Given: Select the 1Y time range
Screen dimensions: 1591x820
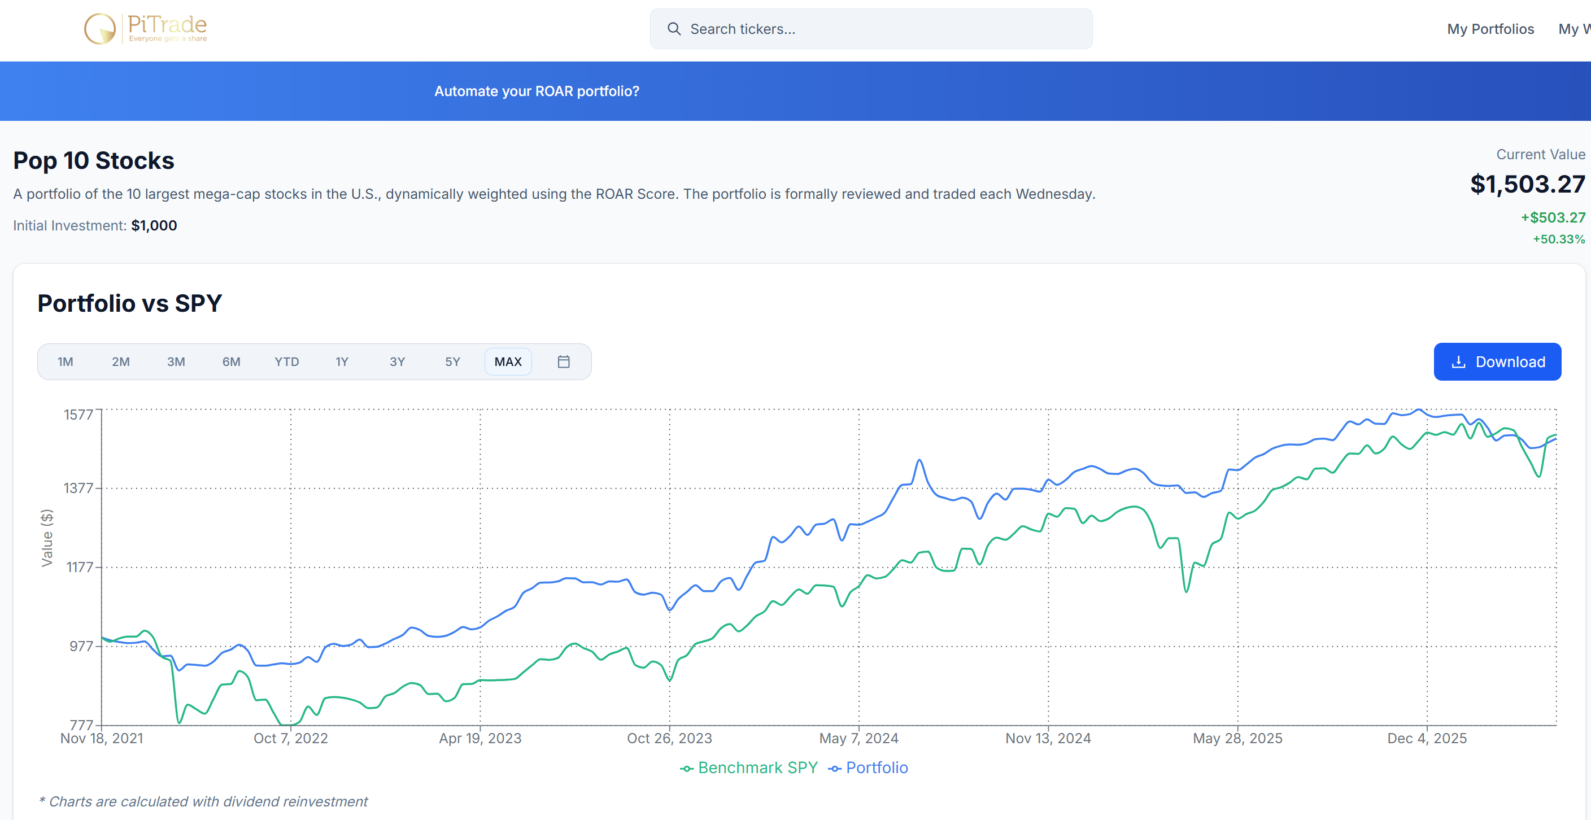Looking at the screenshot, I should 342,362.
